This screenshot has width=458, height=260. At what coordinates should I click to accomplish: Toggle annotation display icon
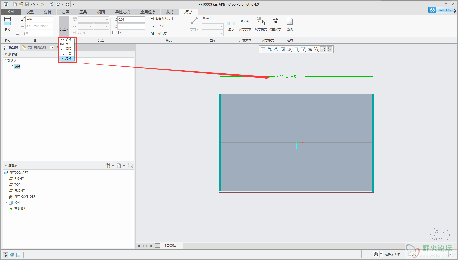[x=323, y=49]
